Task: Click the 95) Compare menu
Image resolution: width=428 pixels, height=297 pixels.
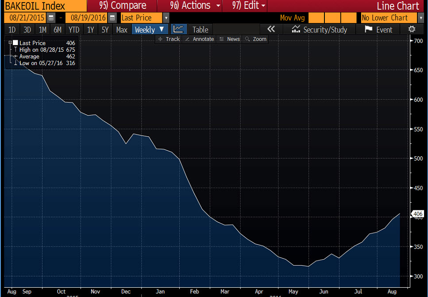Action: click(x=122, y=5)
